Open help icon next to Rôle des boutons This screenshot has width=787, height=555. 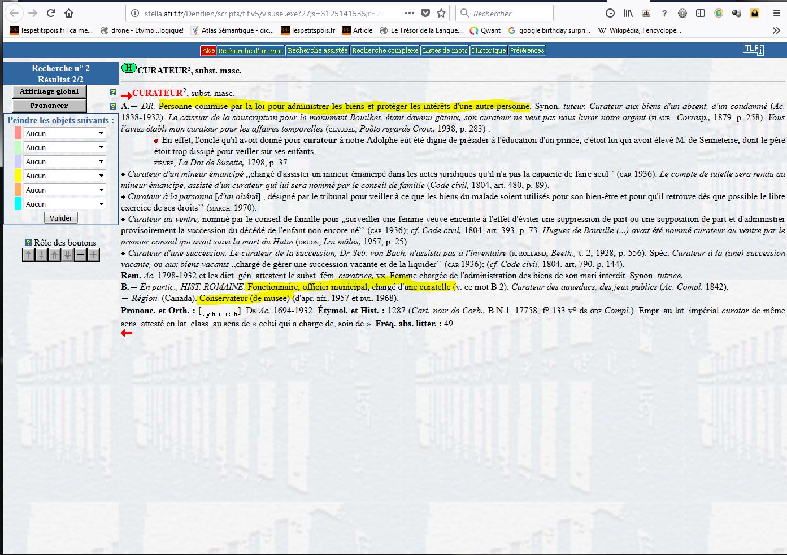[x=28, y=242]
